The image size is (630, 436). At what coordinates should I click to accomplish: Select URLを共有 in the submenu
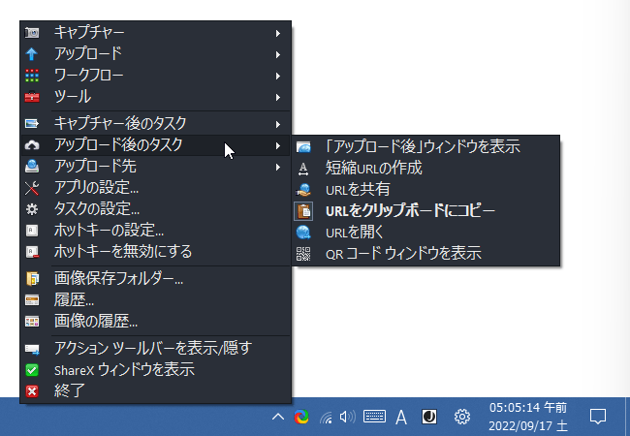point(425,190)
